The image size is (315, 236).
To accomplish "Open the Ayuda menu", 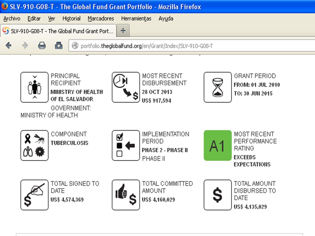I will click(x=166, y=18).
